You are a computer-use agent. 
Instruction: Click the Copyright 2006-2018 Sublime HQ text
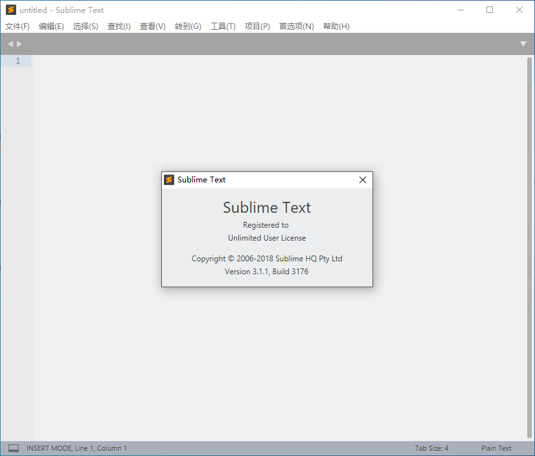pyautogui.click(x=267, y=259)
